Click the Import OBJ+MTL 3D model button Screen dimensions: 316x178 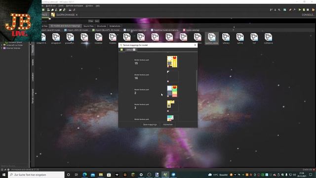coord(106,30)
